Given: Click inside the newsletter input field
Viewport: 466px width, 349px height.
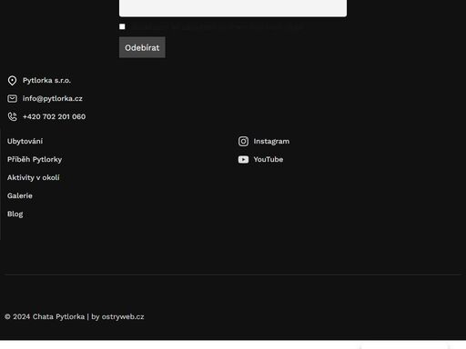Looking at the screenshot, I should click(233, 8).
